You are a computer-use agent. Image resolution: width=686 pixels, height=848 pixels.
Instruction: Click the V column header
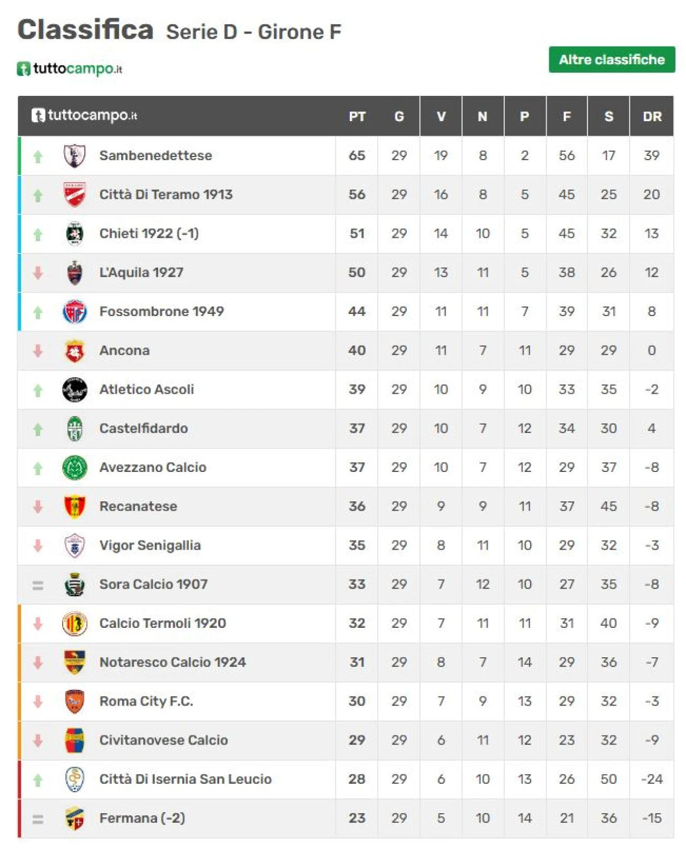441,117
